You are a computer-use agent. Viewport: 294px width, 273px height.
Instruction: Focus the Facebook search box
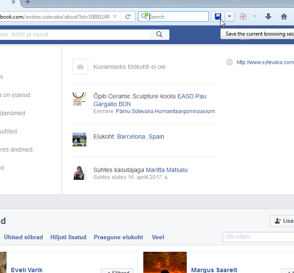point(75,34)
